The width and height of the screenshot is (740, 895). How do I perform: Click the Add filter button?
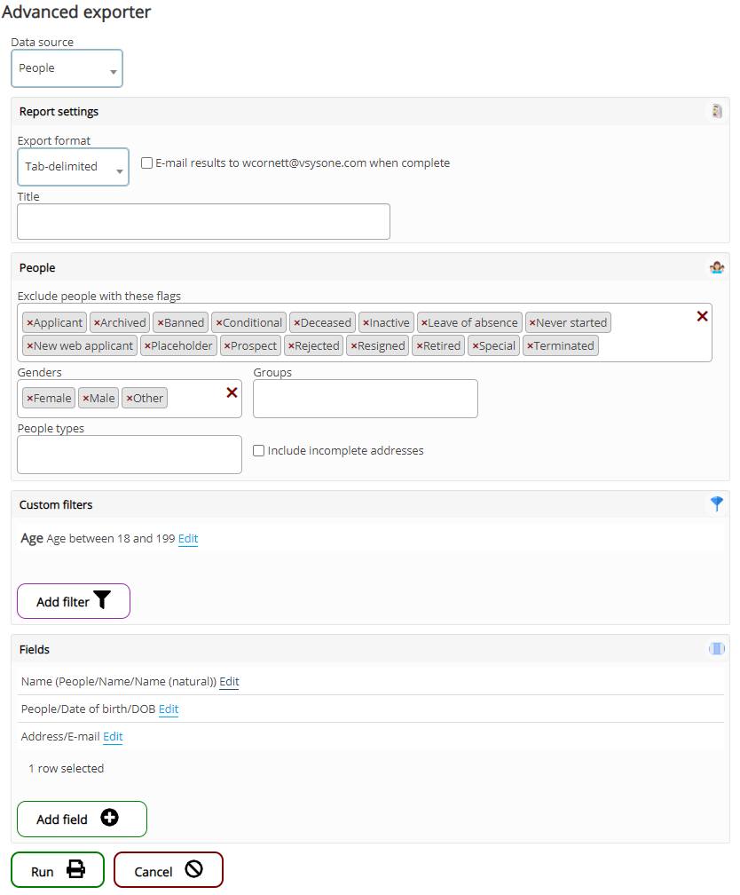point(74,601)
